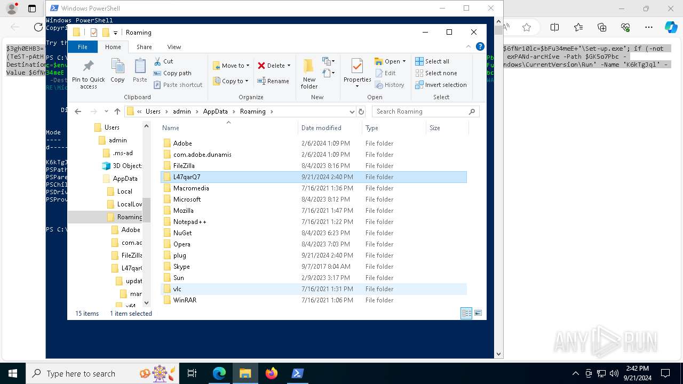The height and width of the screenshot is (384, 683).
Task: Refresh the Roaming folder view
Action: tap(361, 111)
